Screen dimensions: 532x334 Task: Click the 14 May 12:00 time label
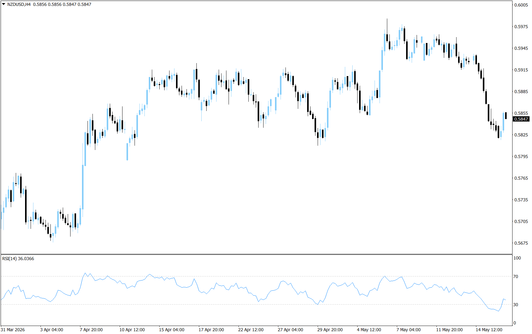pos(489,330)
